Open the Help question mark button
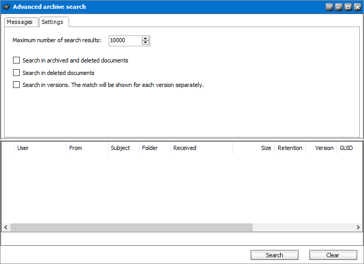Image resolution: width=364 pixels, height=264 pixels. click(329, 7)
